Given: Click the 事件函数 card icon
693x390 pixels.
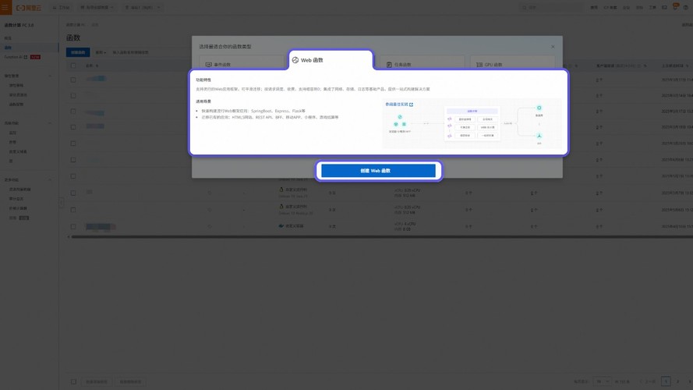Looking at the screenshot, I should click(209, 65).
